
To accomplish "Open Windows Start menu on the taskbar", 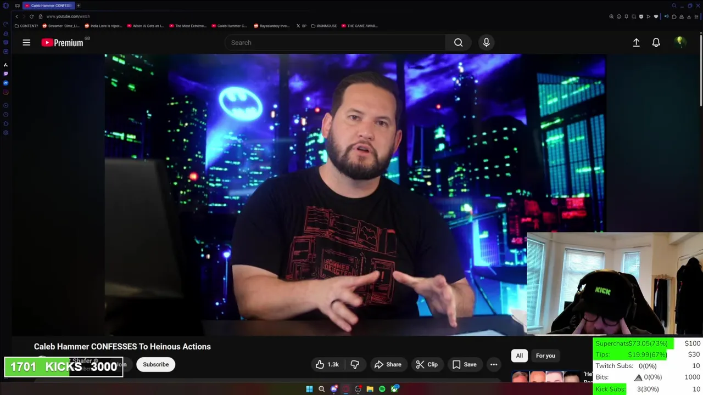I will click(309, 389).
